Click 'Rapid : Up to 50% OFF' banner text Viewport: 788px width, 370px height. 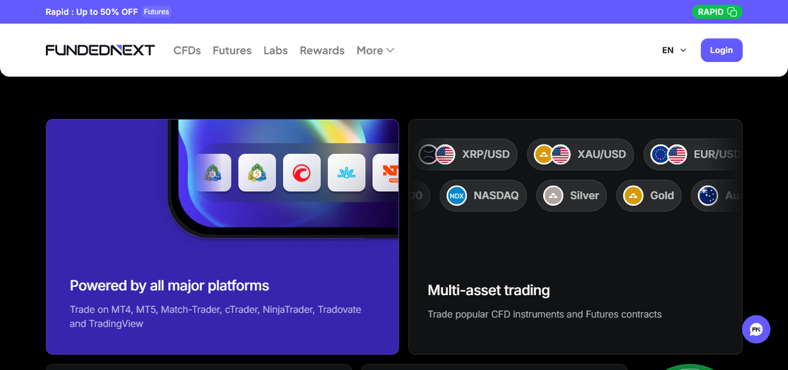pos(91,12)
